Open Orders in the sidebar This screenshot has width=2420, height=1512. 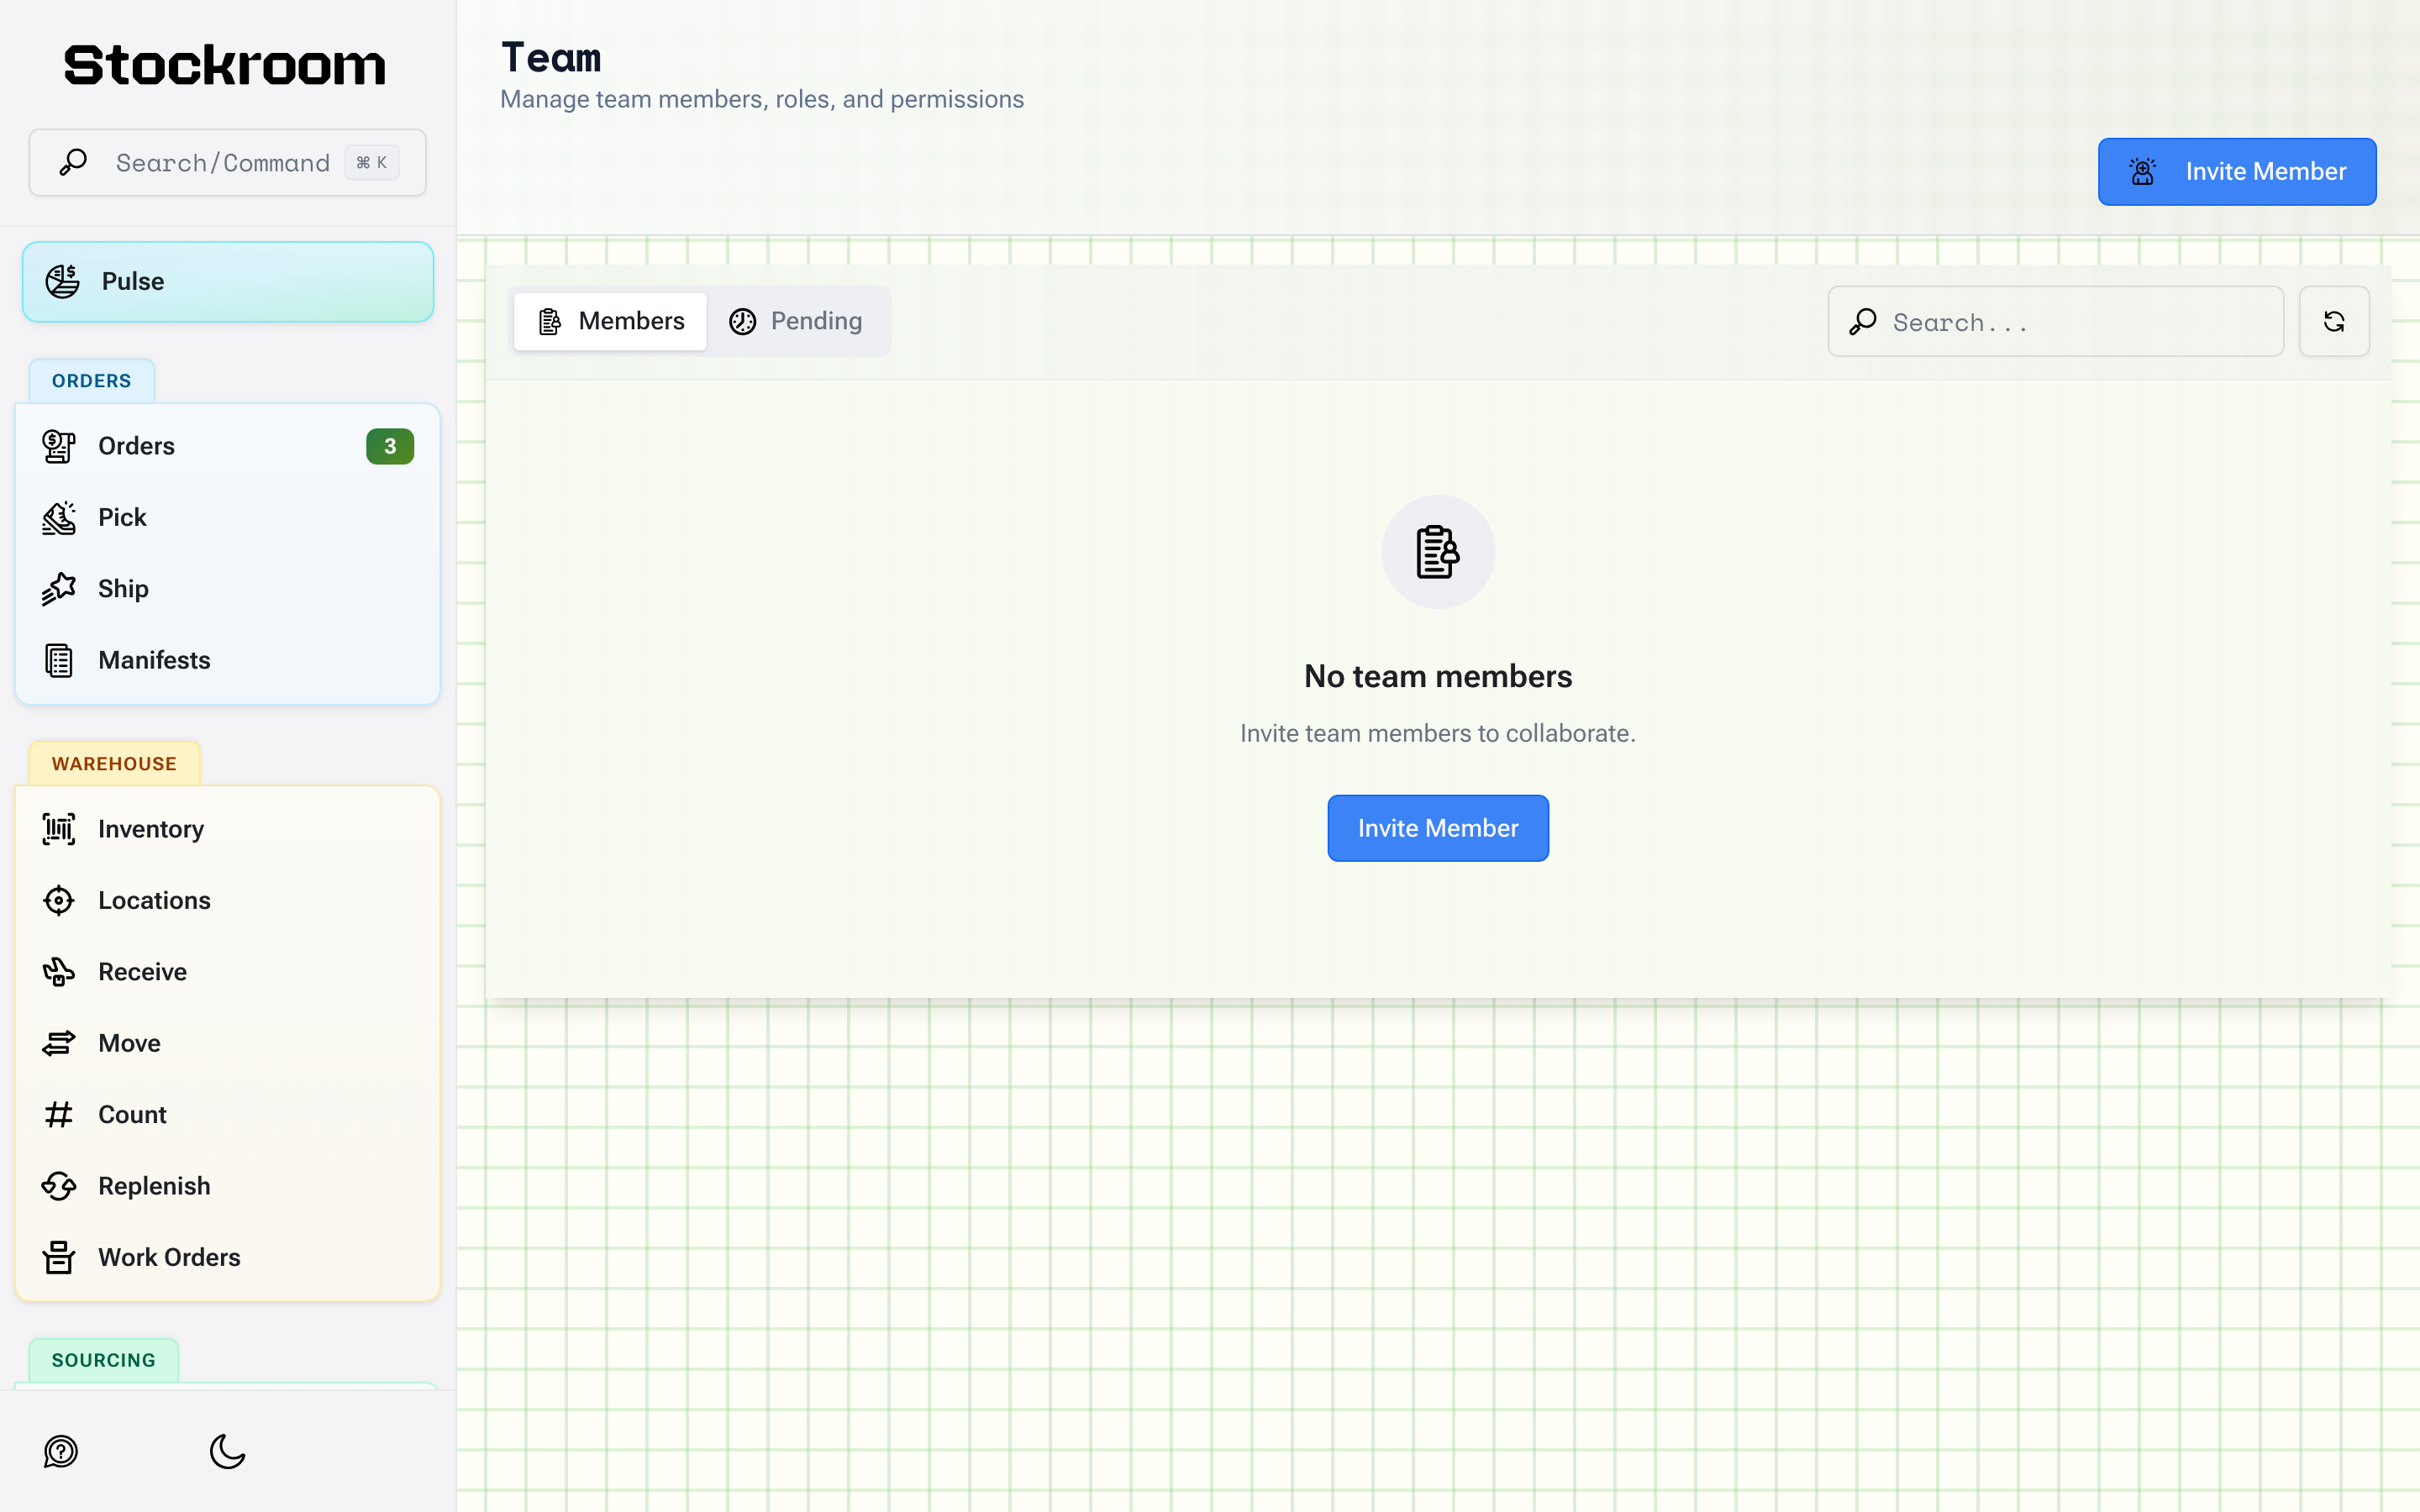coord(228,446)
